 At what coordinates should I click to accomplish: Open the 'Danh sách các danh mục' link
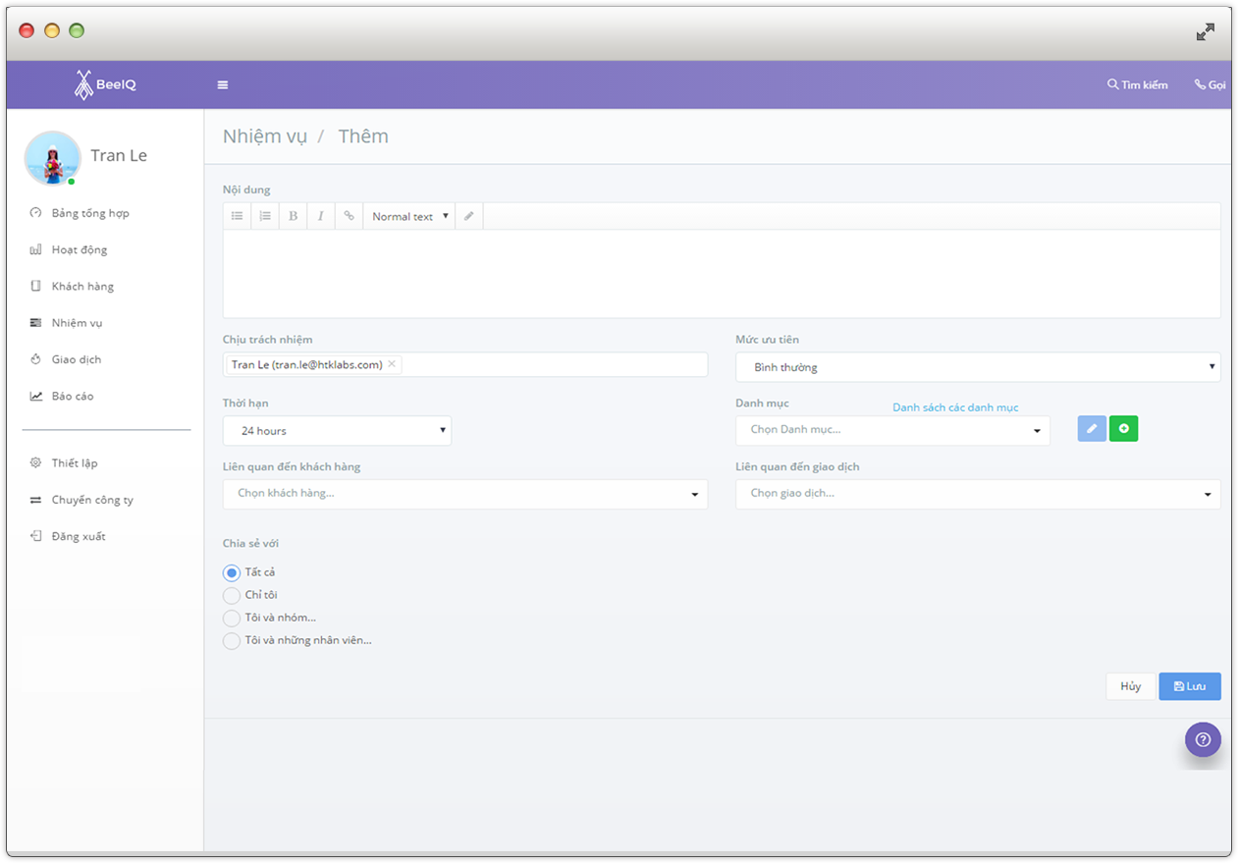954,407
